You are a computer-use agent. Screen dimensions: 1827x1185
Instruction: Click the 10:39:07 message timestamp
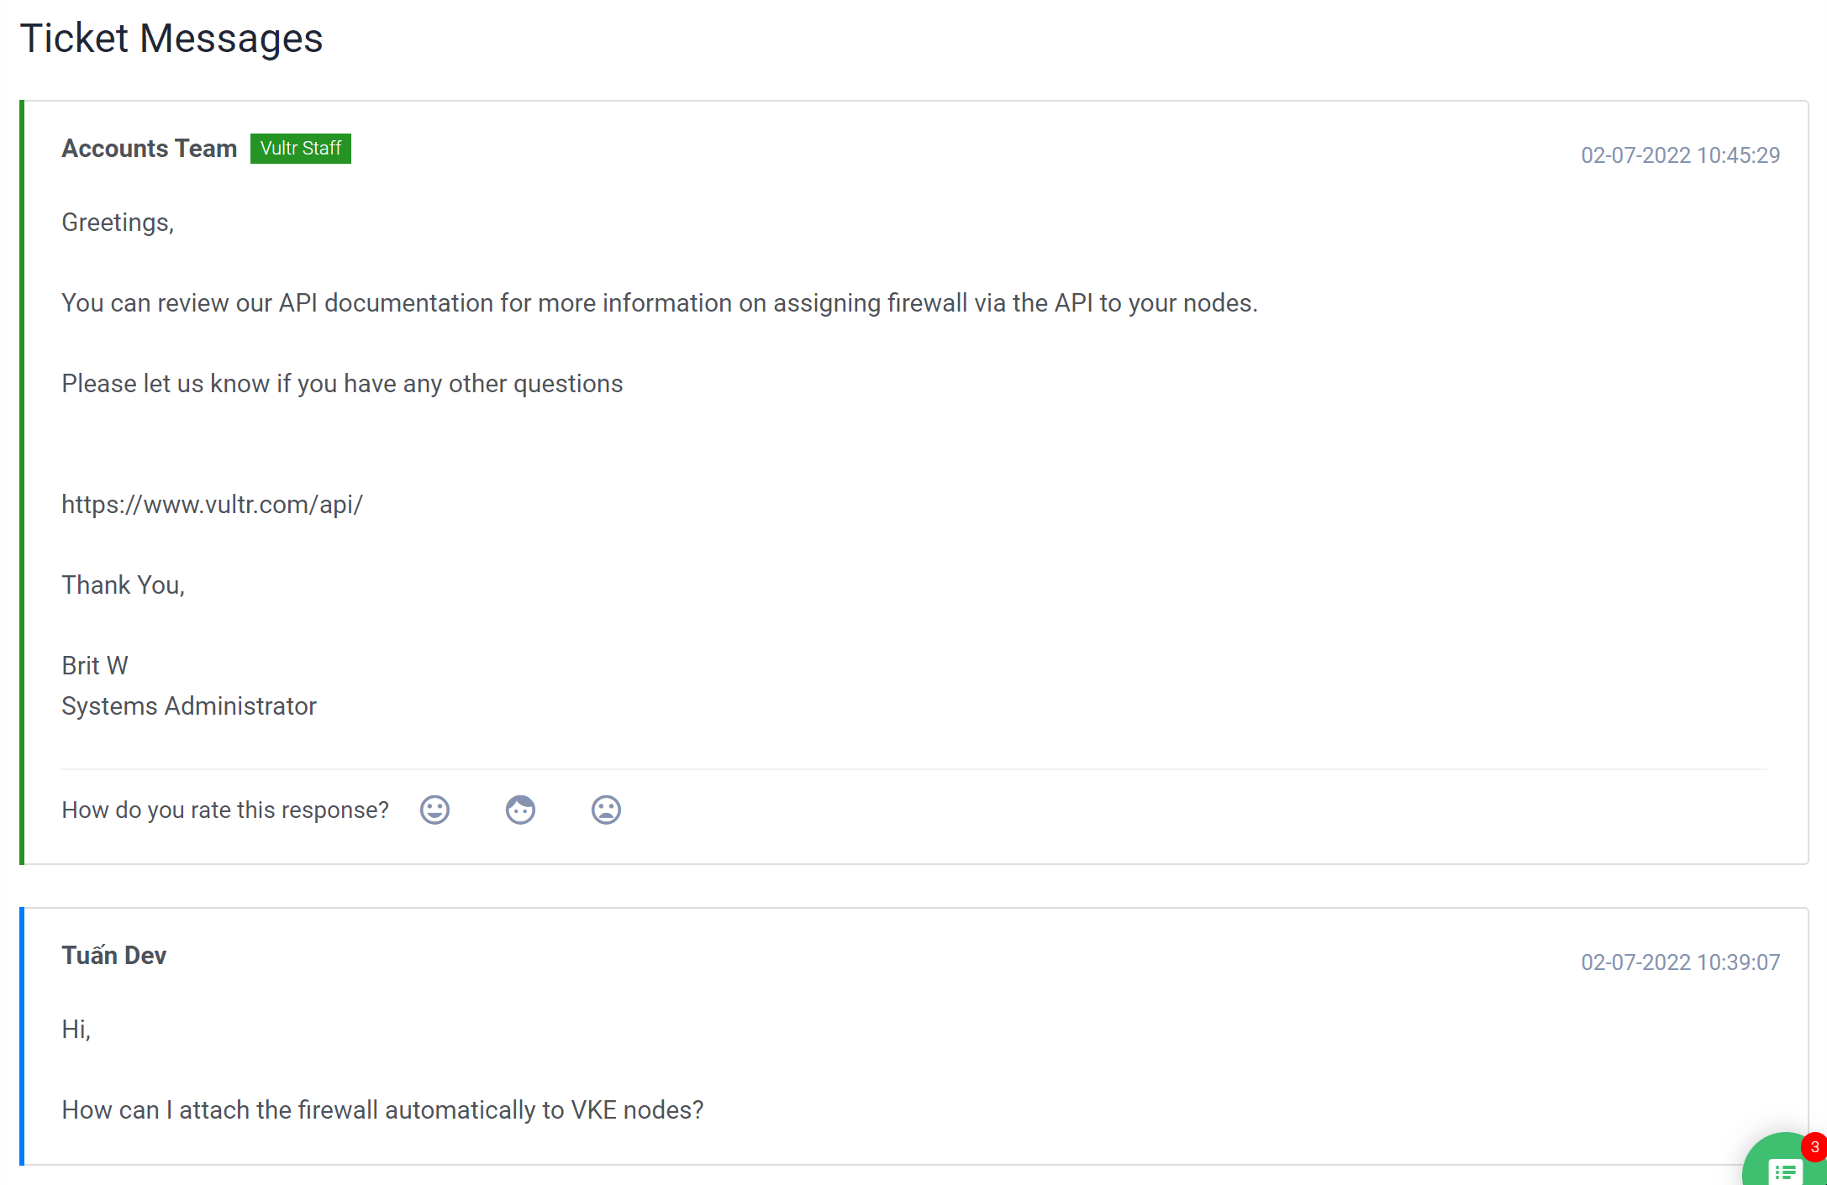point(1681,962)
